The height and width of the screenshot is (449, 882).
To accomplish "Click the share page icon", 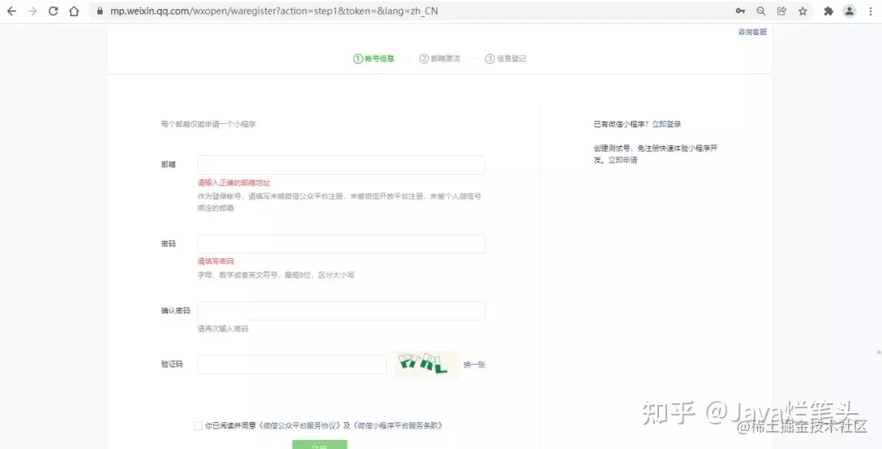I will pos(782,11).
